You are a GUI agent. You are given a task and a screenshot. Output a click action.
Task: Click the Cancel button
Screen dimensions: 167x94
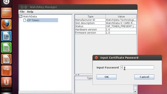(144, 77)
